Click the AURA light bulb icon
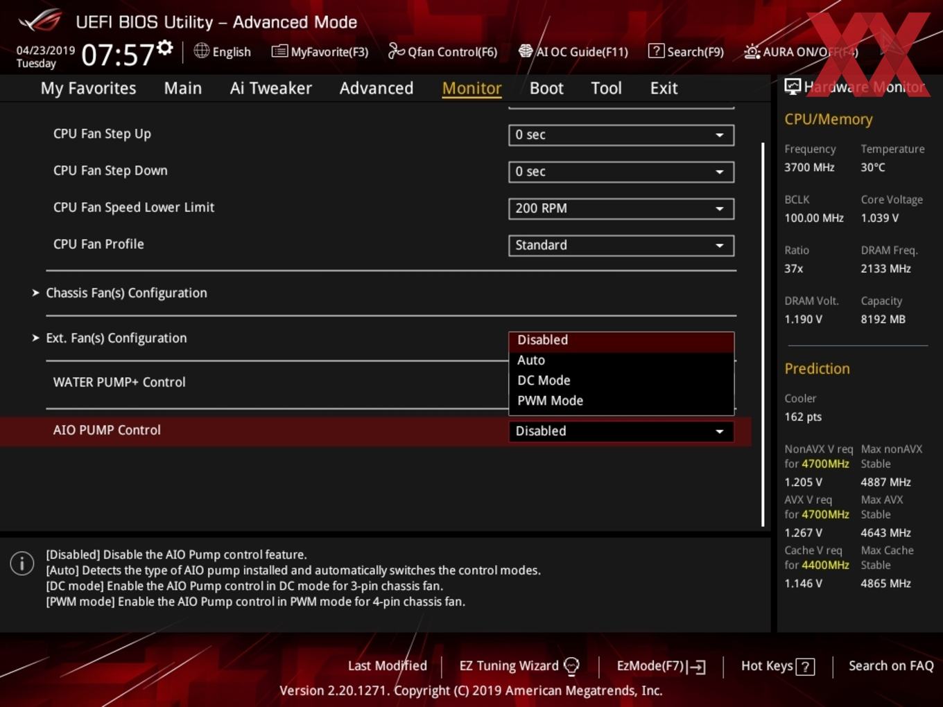The width and height of the screenshot is (943, 707). [752, 51]
